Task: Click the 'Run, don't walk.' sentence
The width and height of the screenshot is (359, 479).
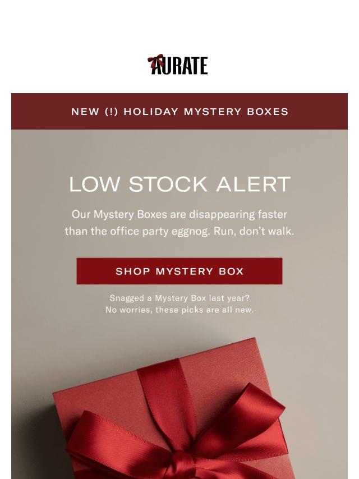Action: 254,231
